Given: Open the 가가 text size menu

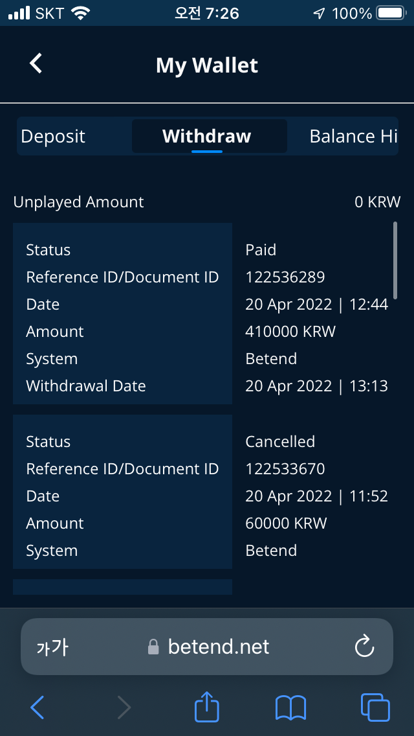Looking at the screenshot, I should (52, 647).
